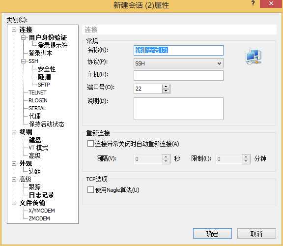Select 安全性 under SSH
This screenshot has height=246, width=283.
(47, 69)
